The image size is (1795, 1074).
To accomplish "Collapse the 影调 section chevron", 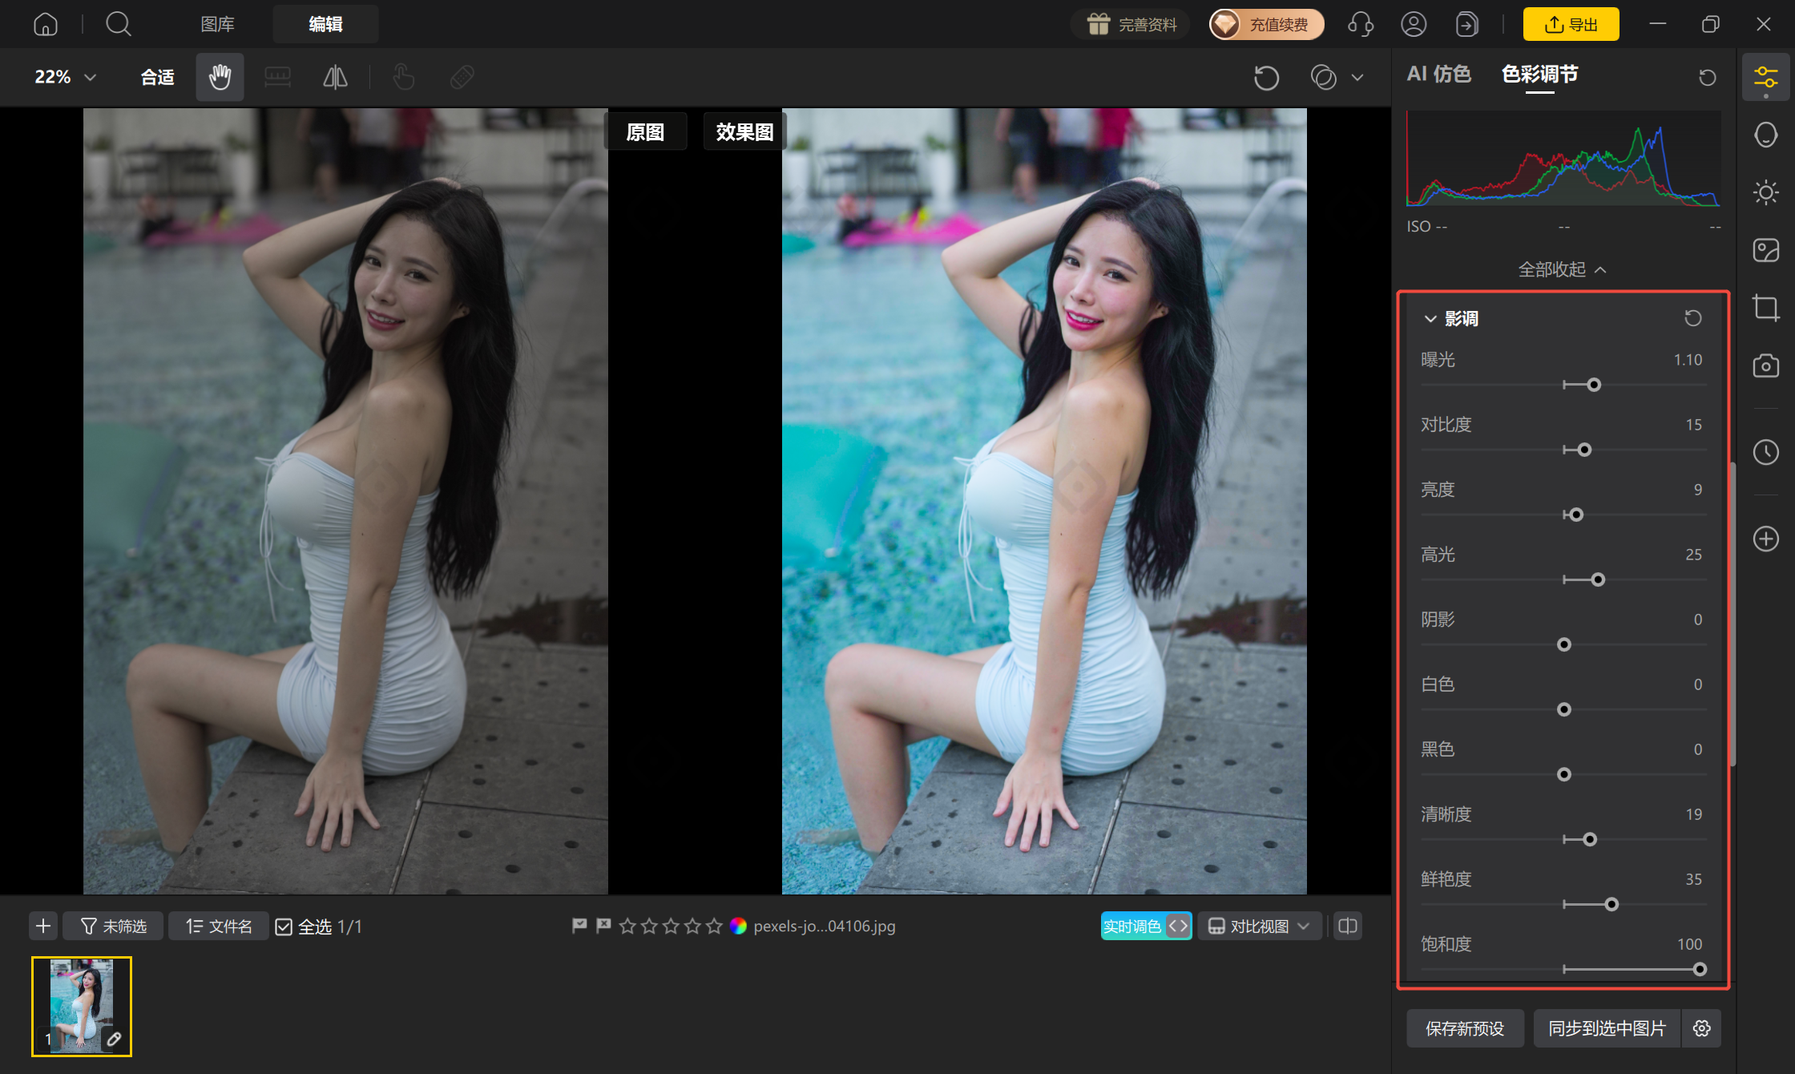I will pyautogui.click(x=1430, y=318).
